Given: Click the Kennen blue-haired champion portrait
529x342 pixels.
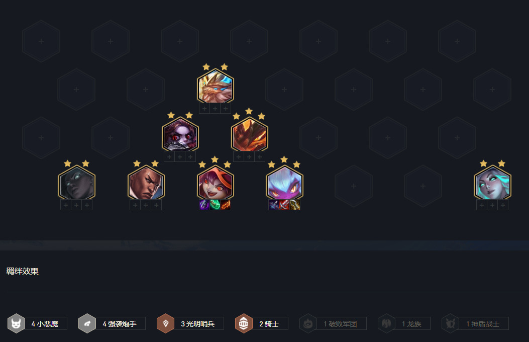Looking at the screenshot, I should point(284,183).
